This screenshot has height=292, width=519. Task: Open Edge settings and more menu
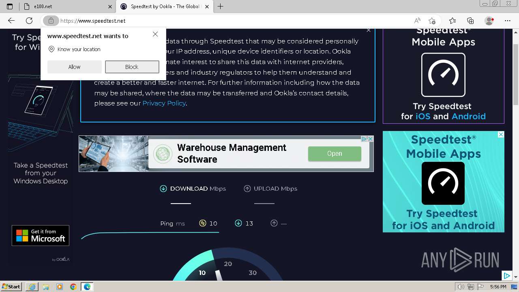point(508,21)
